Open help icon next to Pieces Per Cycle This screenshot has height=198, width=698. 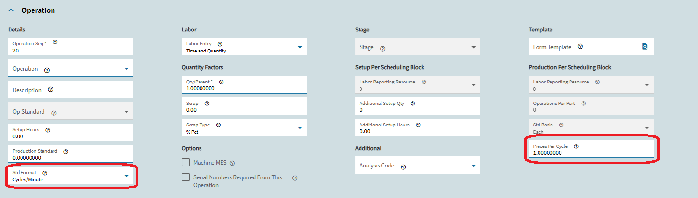[576, 146]
